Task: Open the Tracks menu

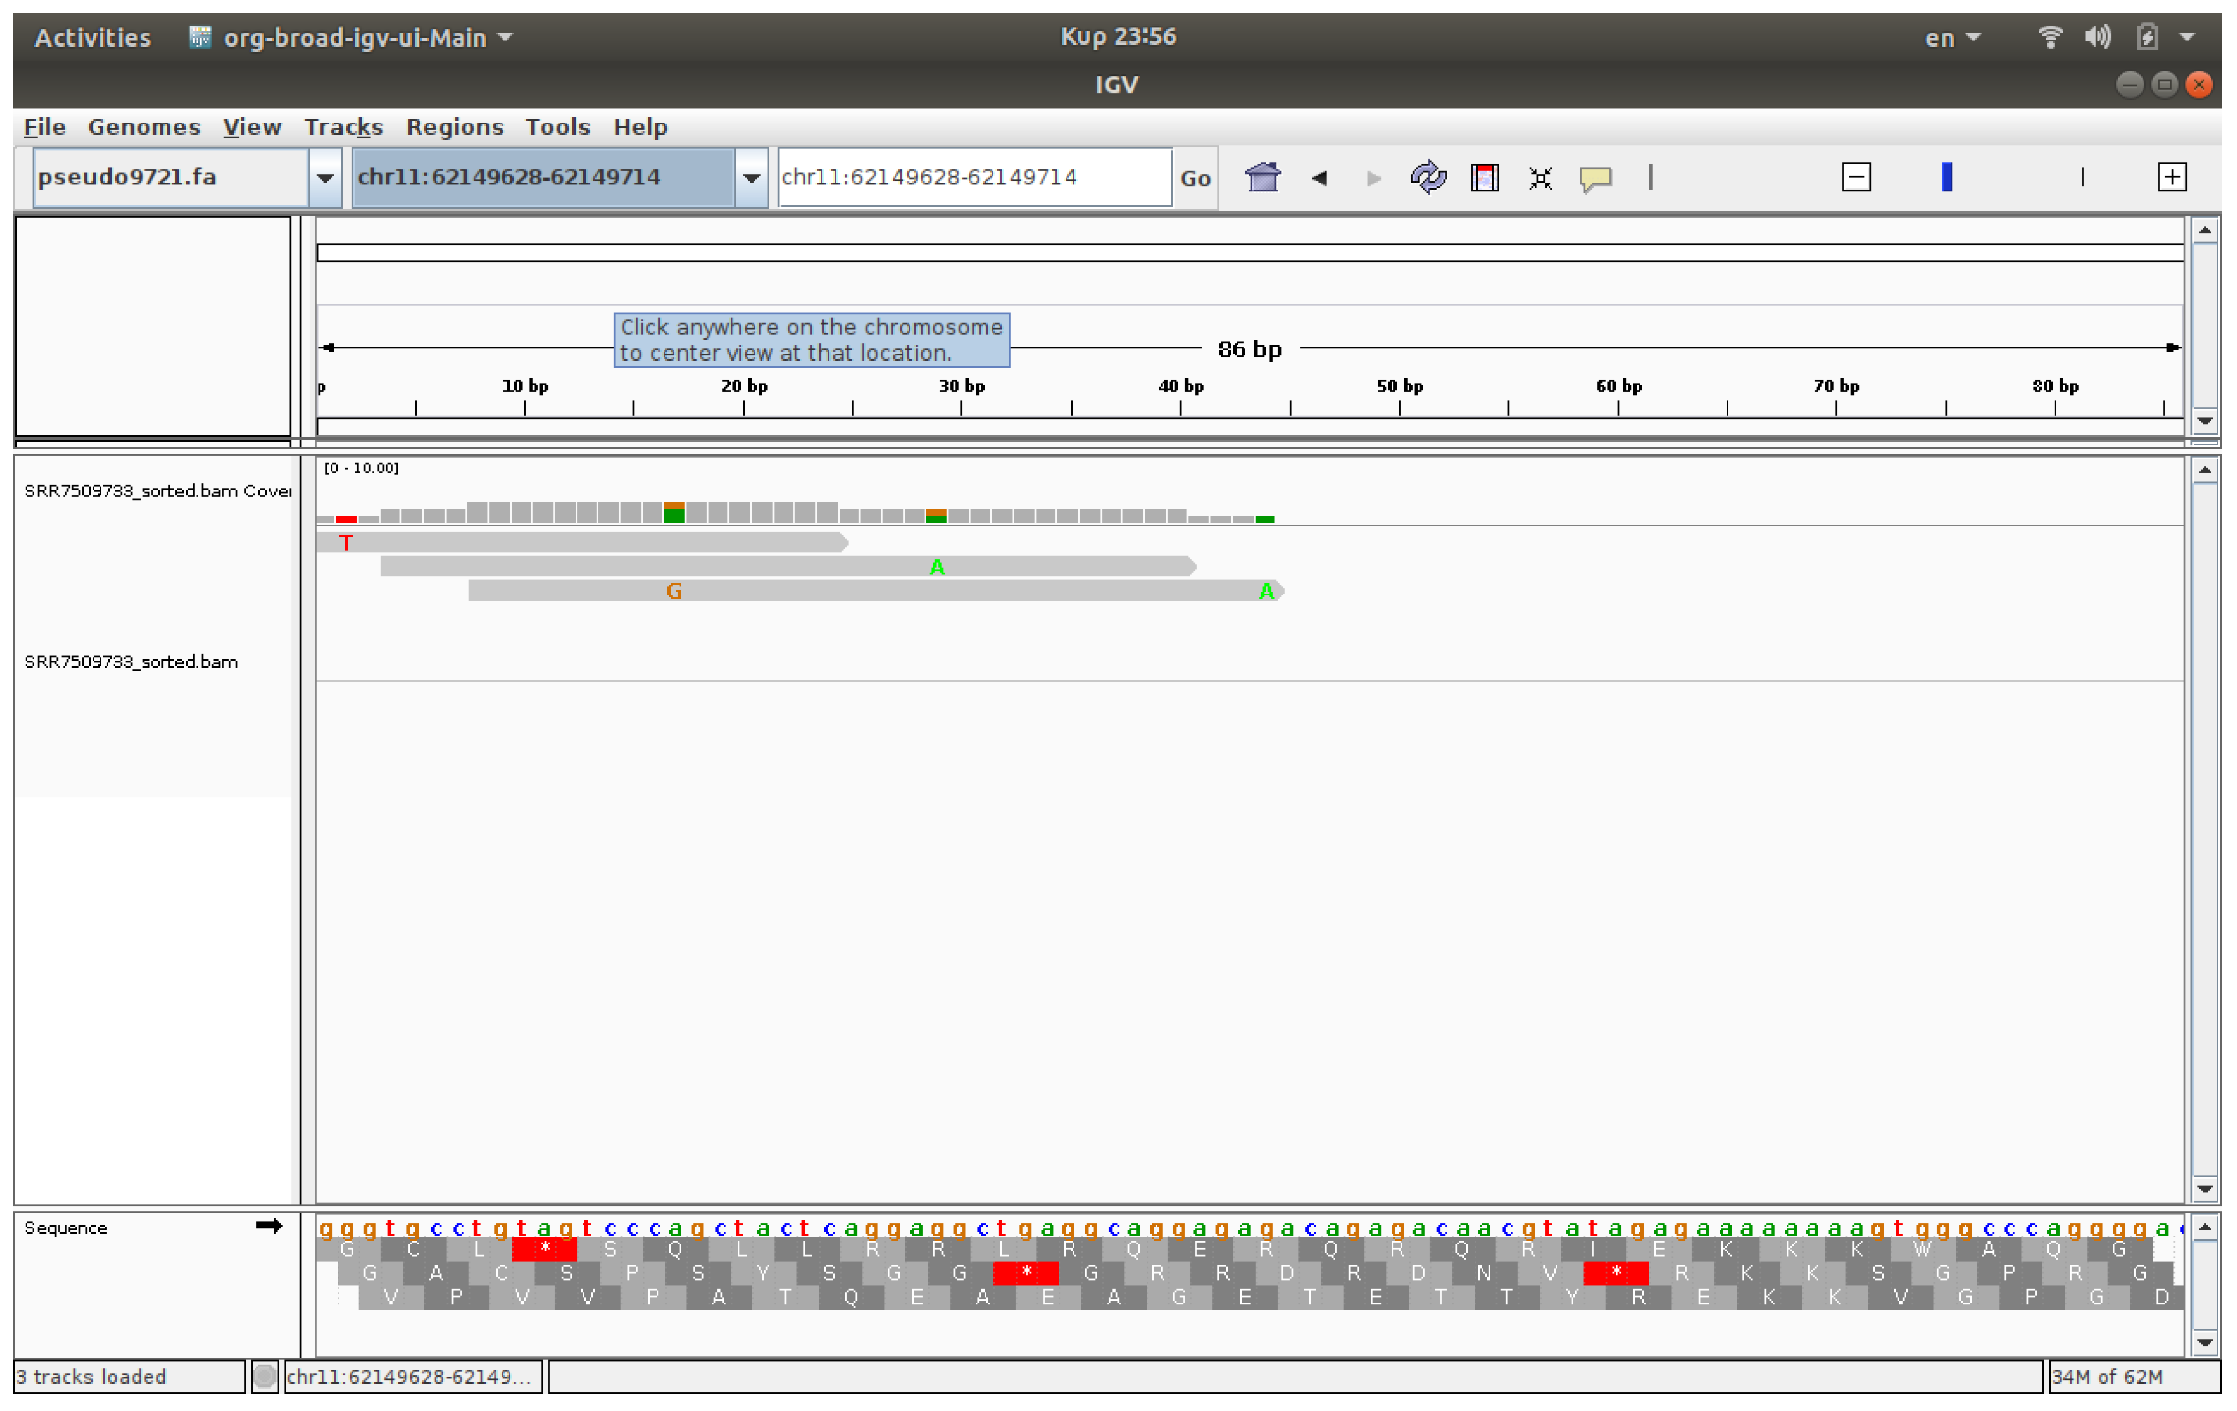Action: coord(344,127)
